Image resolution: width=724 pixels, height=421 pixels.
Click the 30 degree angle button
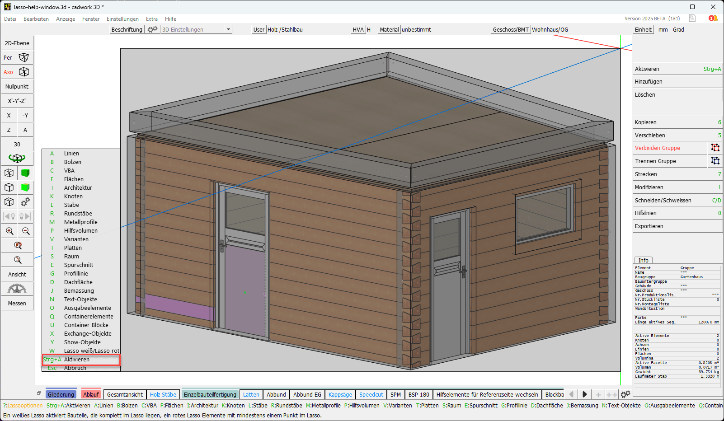click(17, 145)
